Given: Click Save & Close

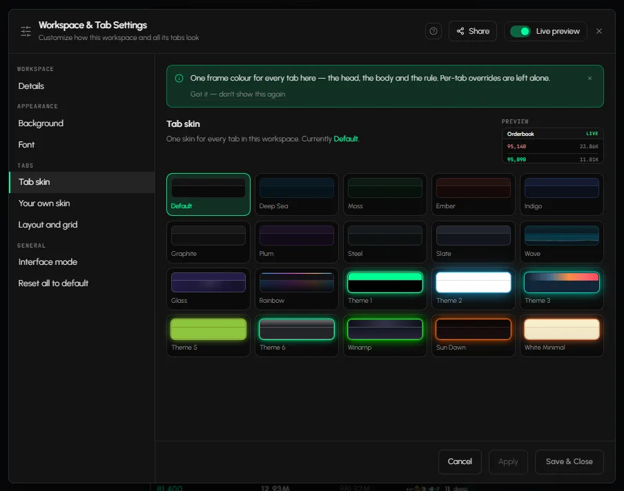Looking at the screenshot, I should click(x=569, y=461).
